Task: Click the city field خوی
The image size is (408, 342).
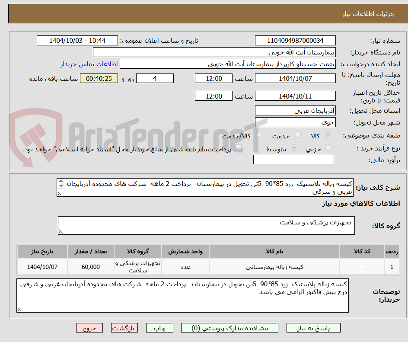Action: coord(295,122)
